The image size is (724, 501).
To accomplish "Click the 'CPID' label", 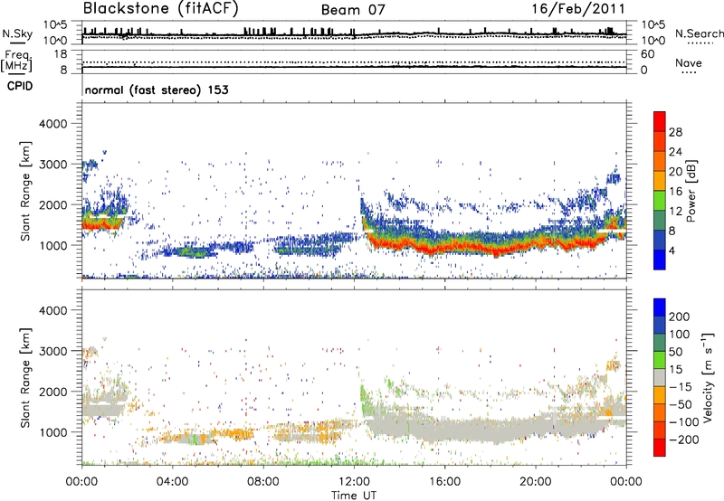I will pos(20,86).
